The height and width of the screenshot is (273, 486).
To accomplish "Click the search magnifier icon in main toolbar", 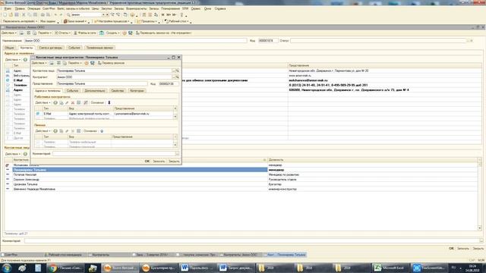I will point(68,14).
